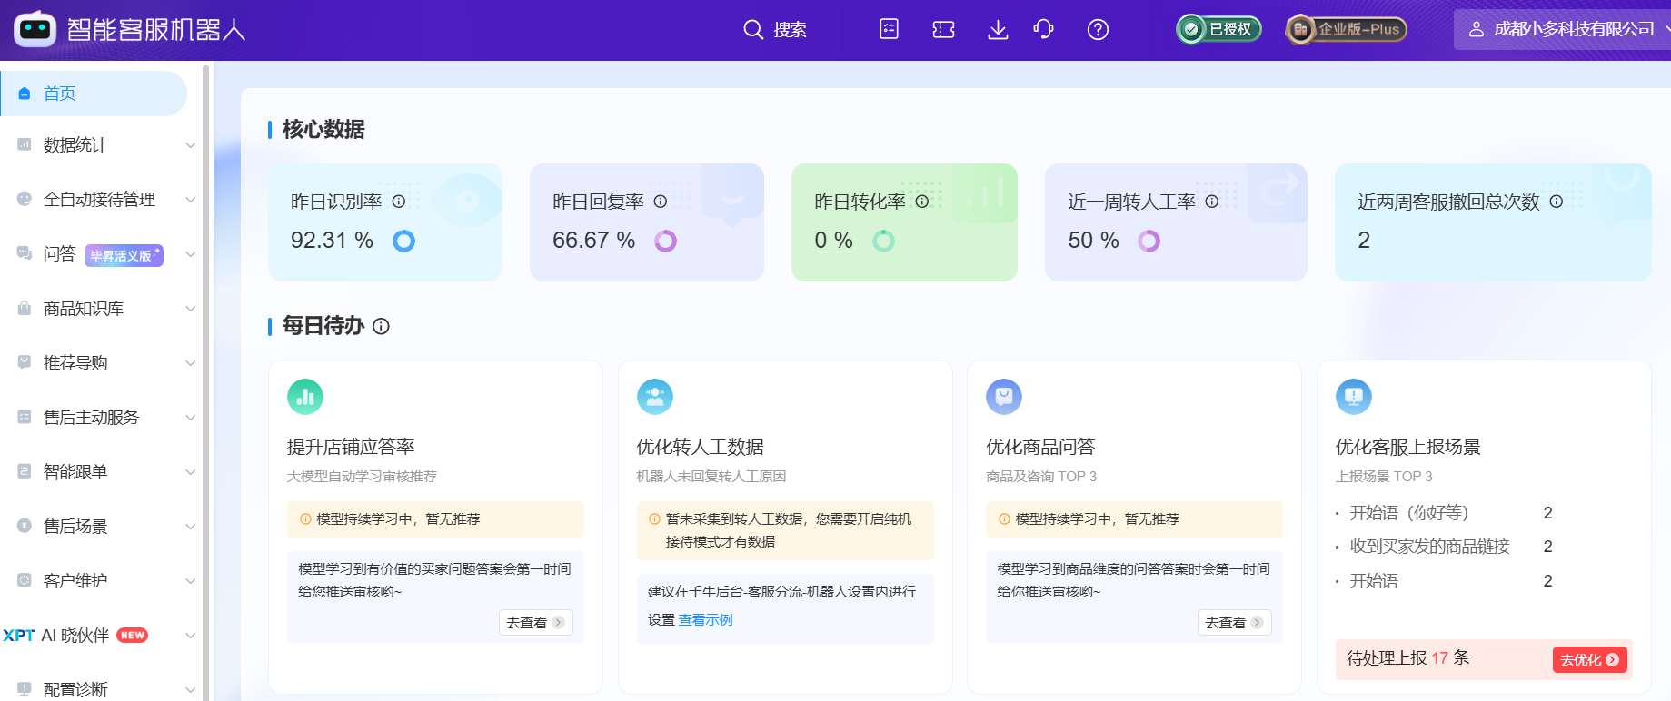
Task: Open 配置诊断 sidebar menu
Action: [x=100, y=689]
